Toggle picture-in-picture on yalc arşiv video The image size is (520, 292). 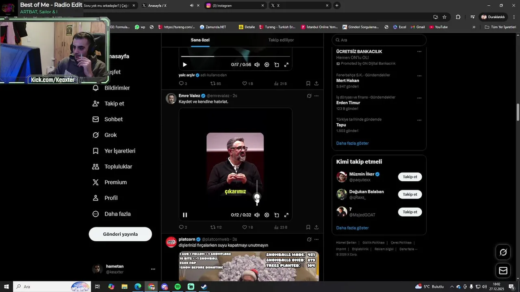tap(277, 64)
